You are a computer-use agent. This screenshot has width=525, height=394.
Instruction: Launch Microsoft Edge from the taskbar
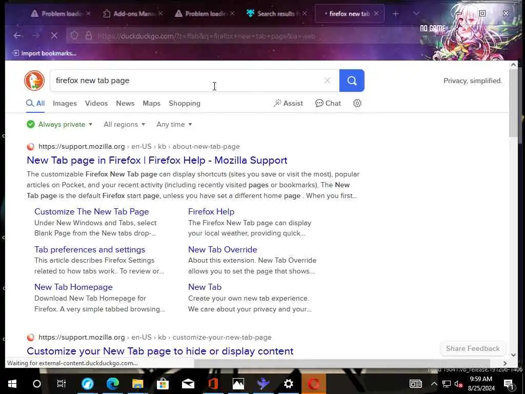113,384
